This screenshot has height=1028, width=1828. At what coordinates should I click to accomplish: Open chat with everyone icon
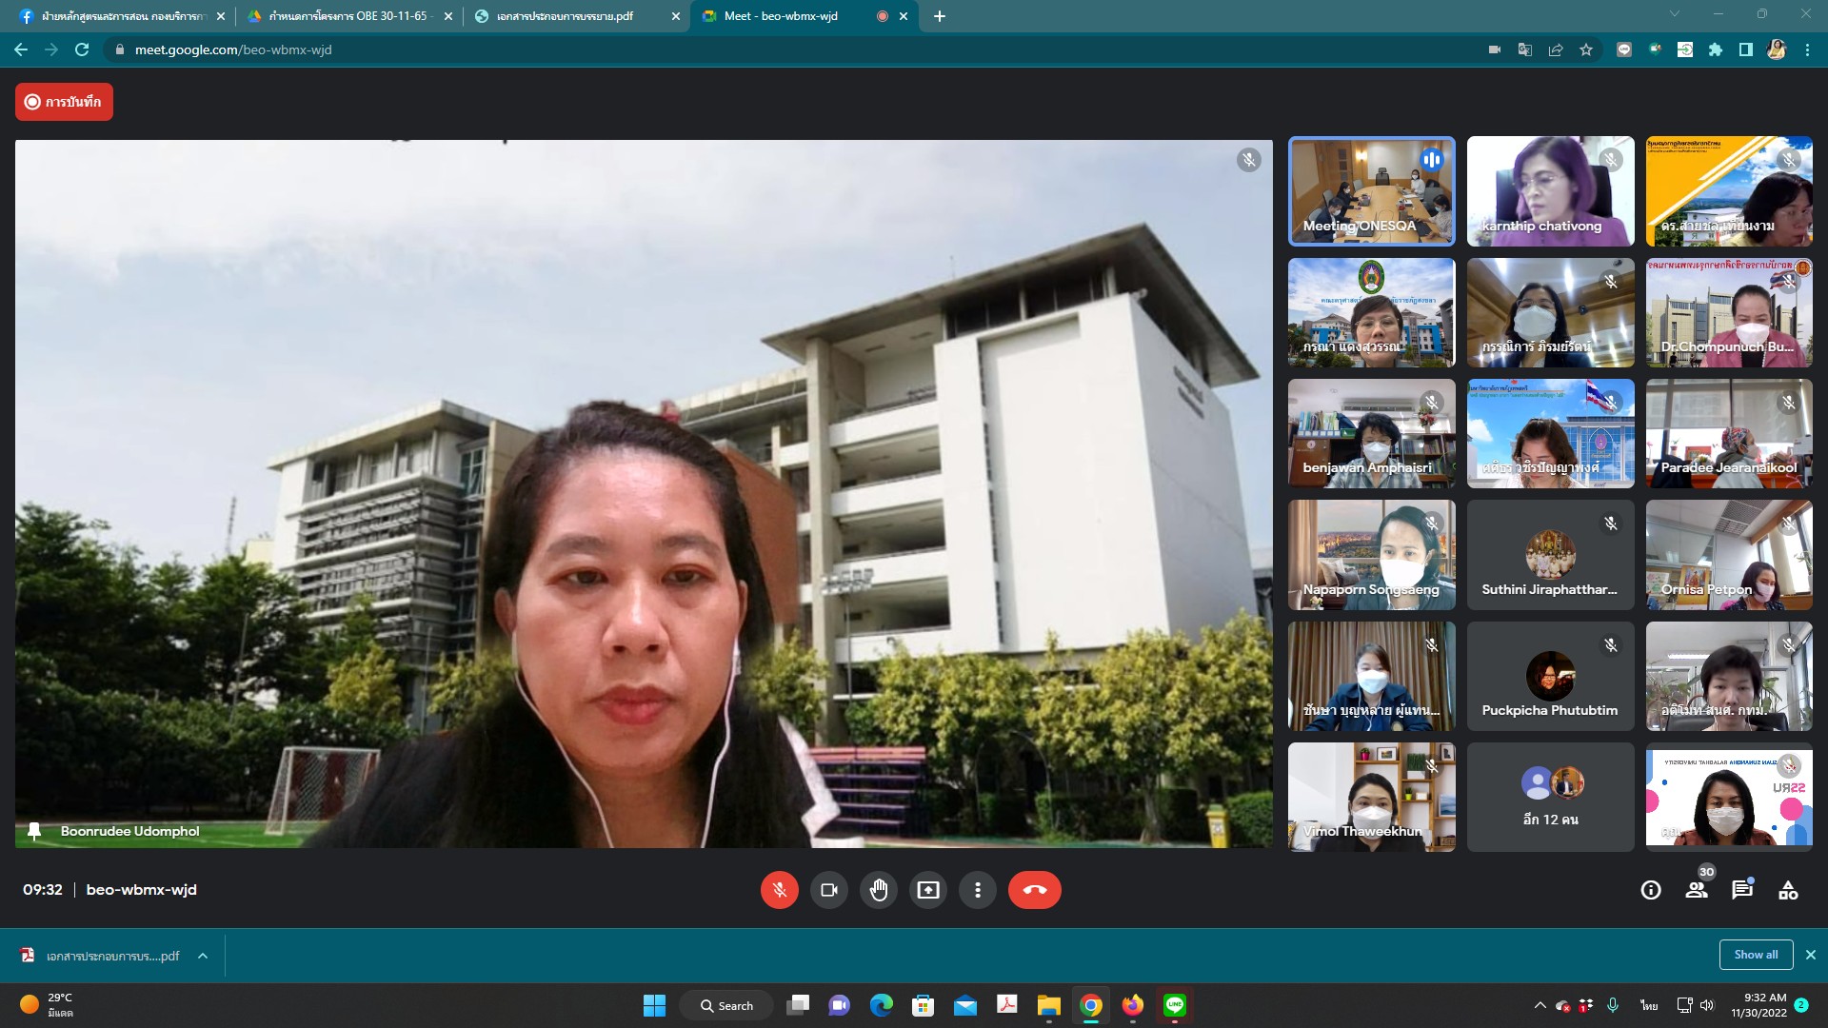(x=1742, y=890)
